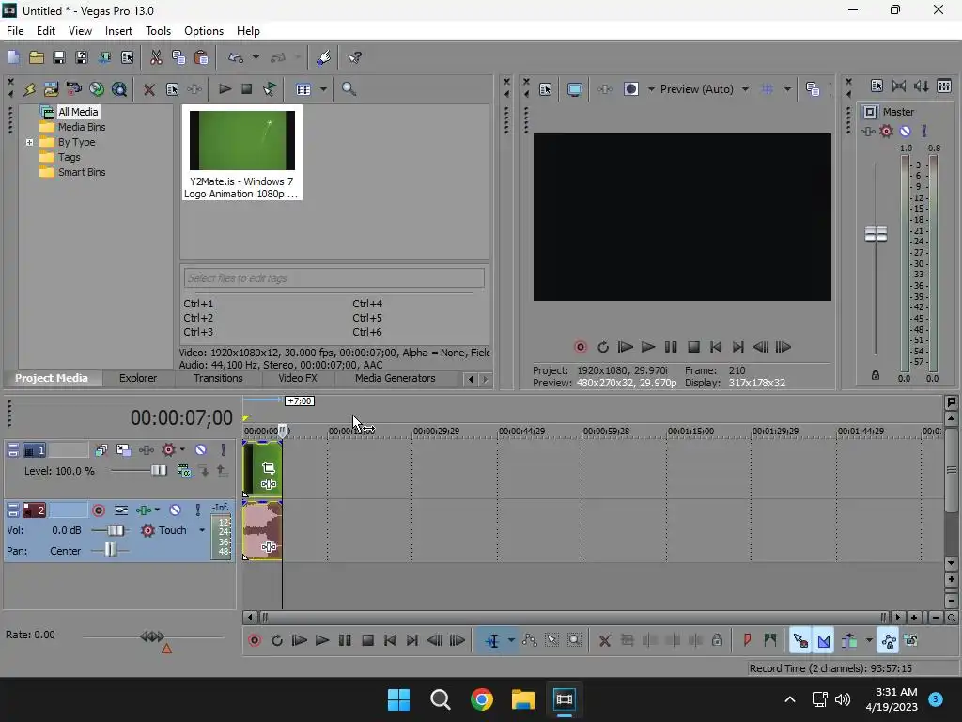Create a new project with New icon
Viewport: 962px width, 722px height.
13,57
